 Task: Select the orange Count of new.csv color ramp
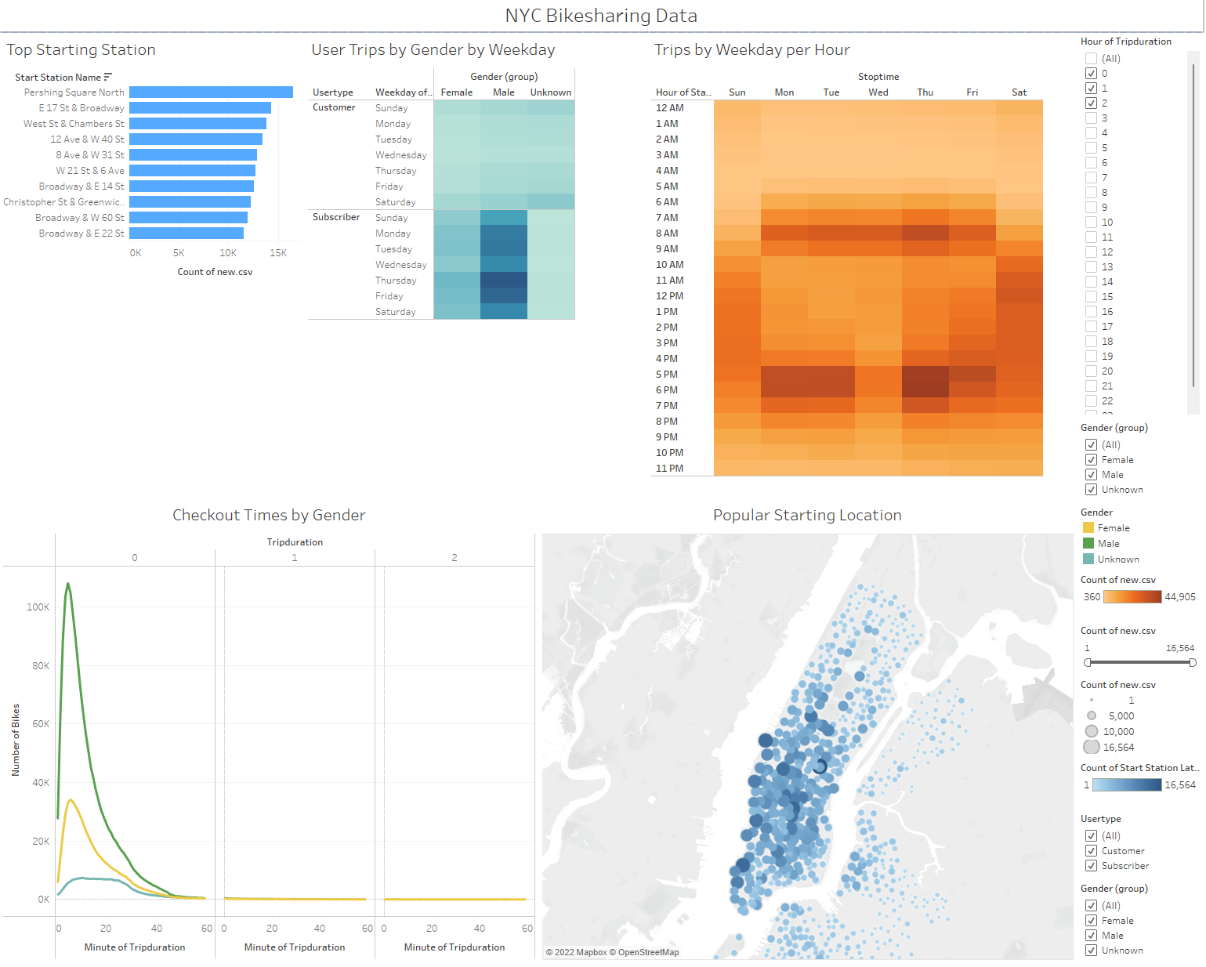pos(1132,596)
